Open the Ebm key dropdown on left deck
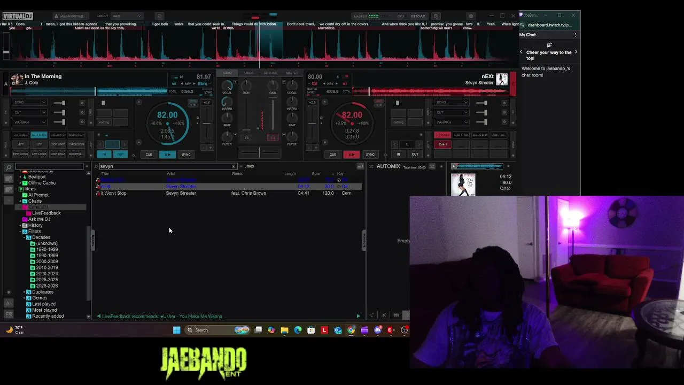This screenshot has width=684, height=385. 204,83
